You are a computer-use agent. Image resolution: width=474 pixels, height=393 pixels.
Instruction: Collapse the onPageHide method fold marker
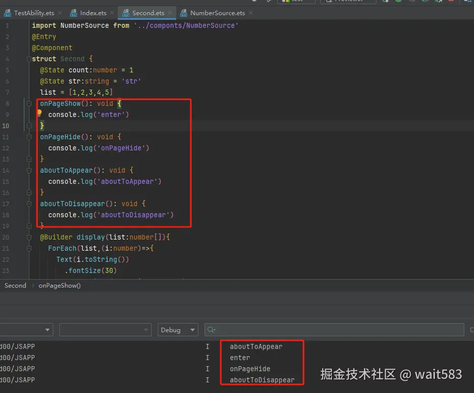(x=29, y=137)
